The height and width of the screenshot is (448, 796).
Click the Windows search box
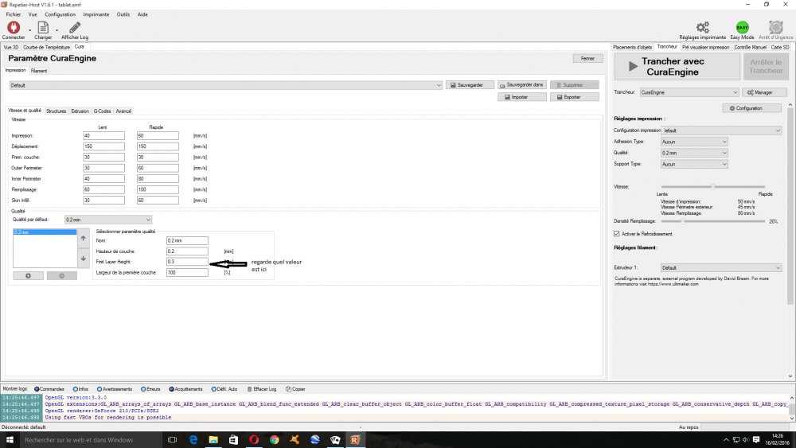(x=91, y=440)
